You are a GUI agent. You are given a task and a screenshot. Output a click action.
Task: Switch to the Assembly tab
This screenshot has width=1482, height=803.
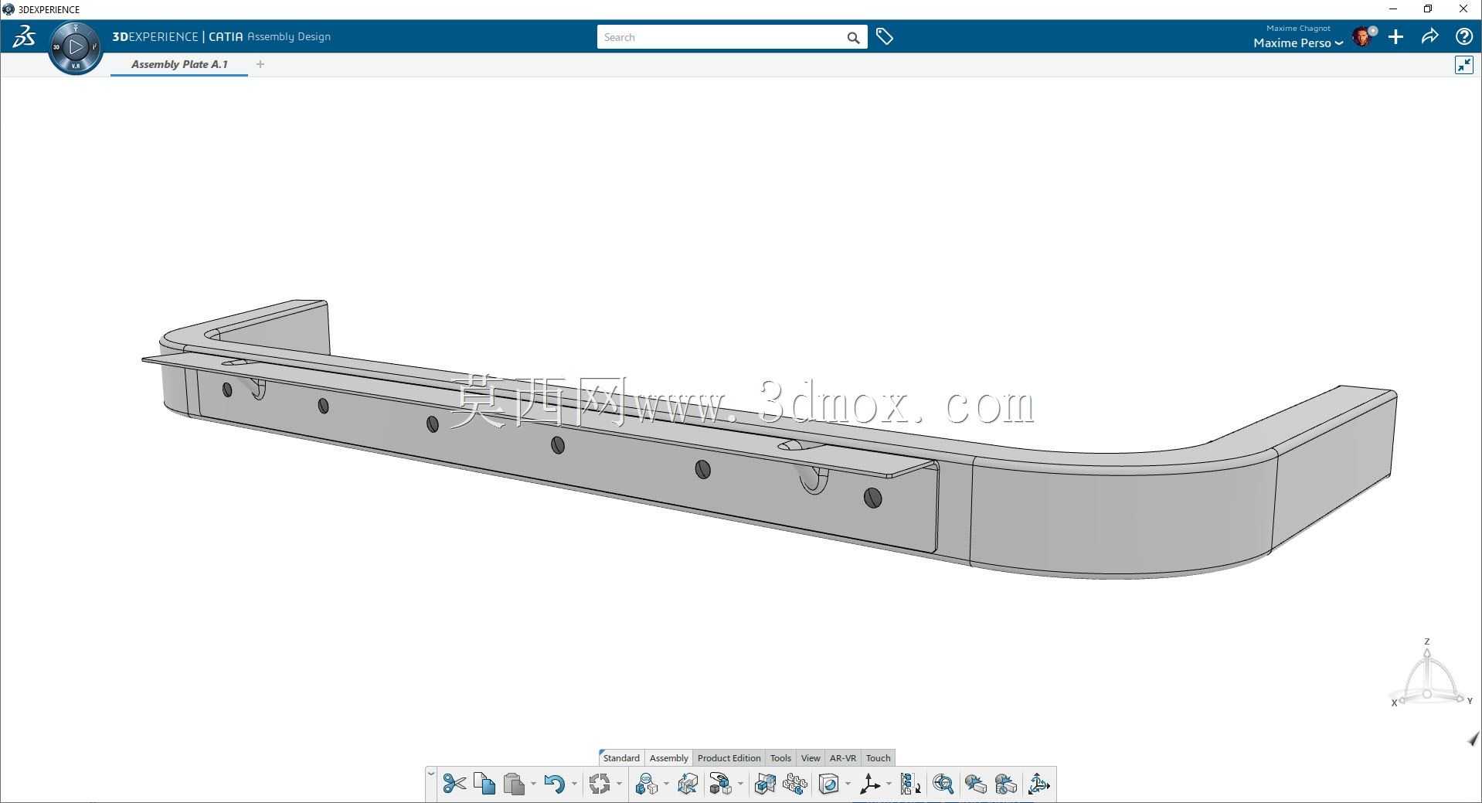click(668, 758)
